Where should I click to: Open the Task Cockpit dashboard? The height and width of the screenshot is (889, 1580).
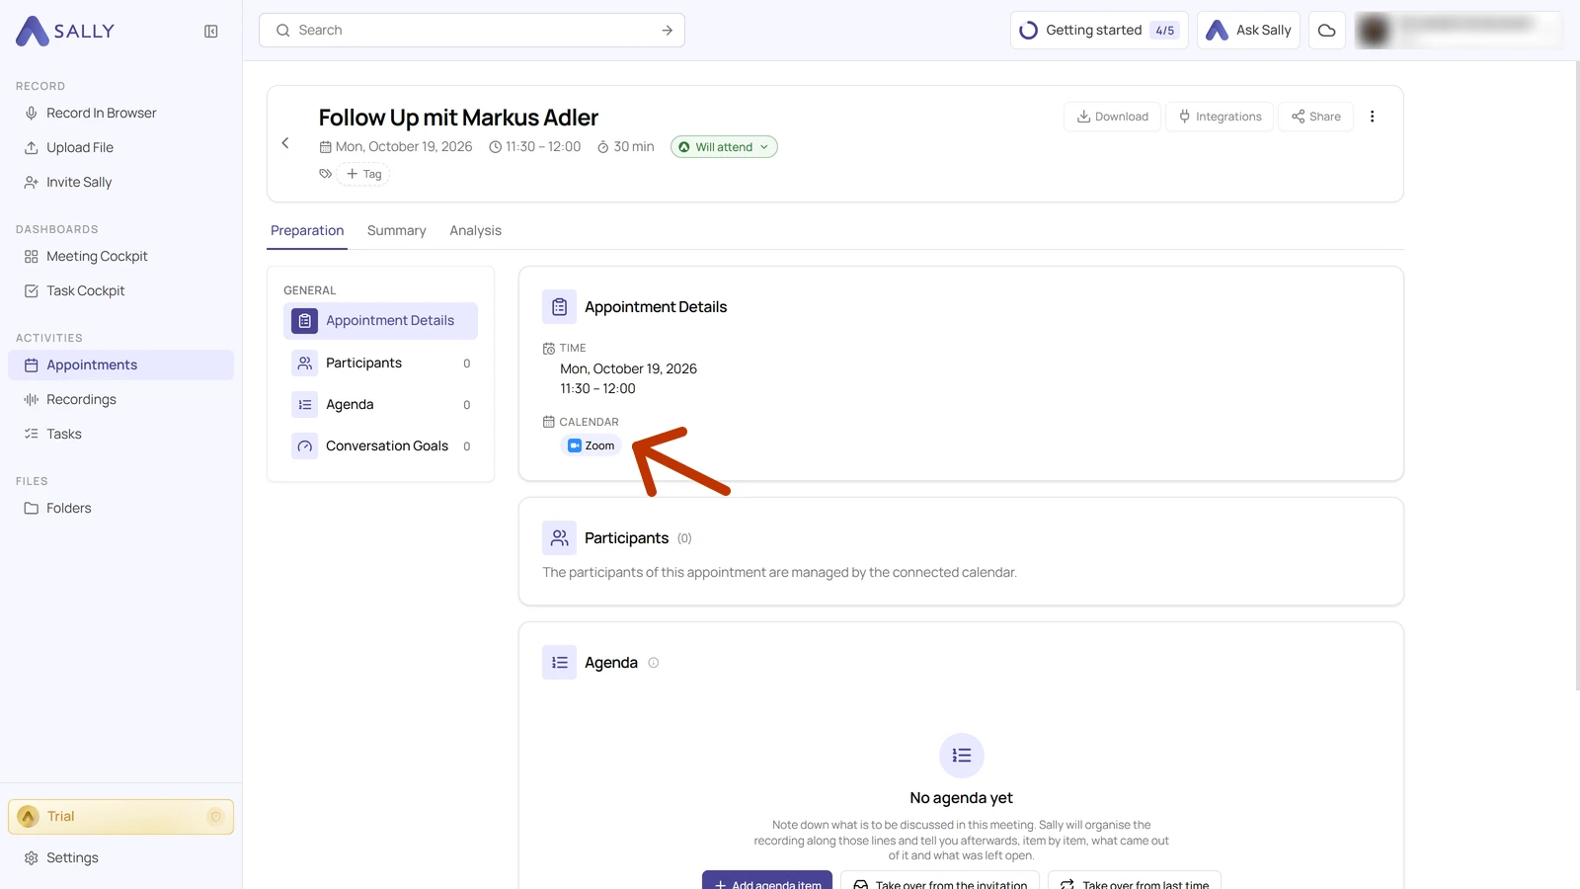pyautogui.click(x=121, y=290)
